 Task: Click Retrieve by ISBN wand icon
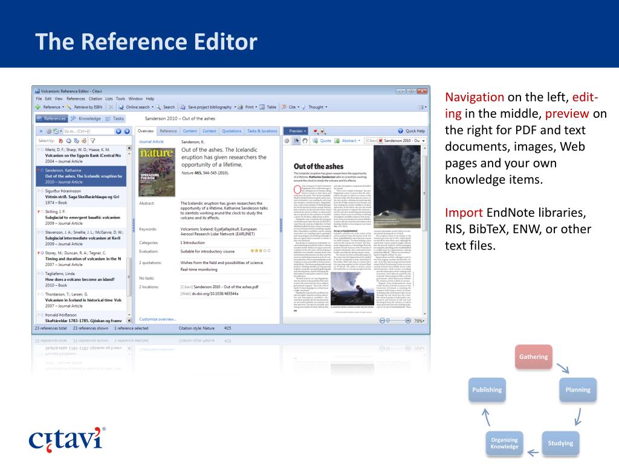69,107
